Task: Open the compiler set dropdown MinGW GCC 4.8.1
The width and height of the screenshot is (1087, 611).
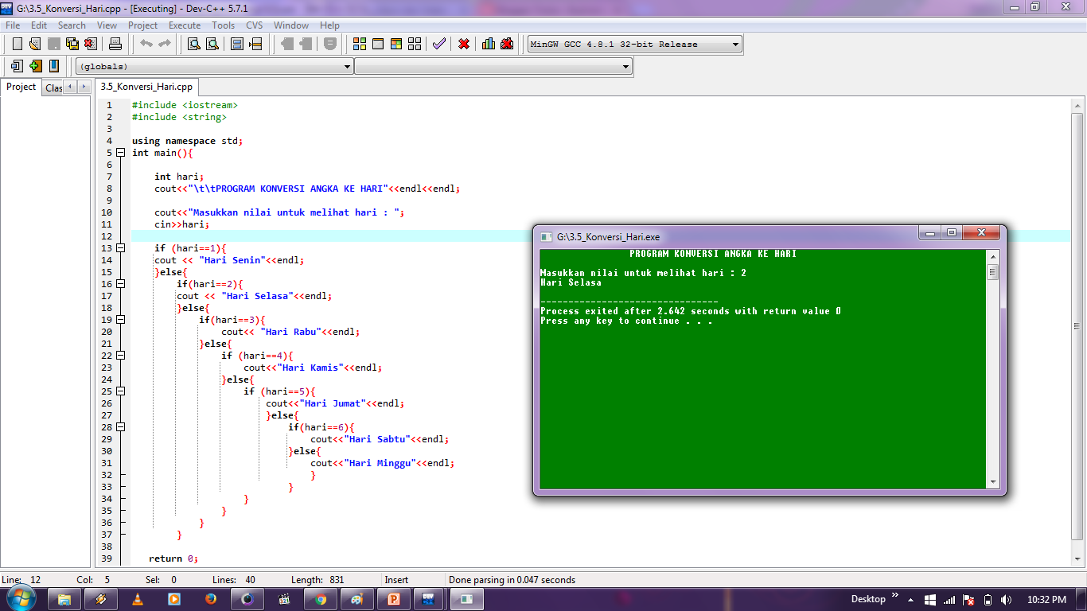Action: pyautogui.click(x=635, y=44)
